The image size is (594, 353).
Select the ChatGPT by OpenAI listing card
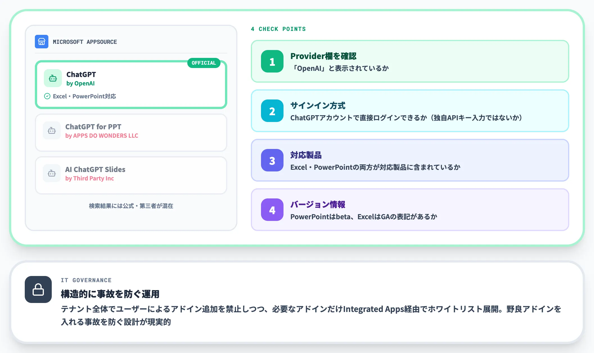click(131, 85)
